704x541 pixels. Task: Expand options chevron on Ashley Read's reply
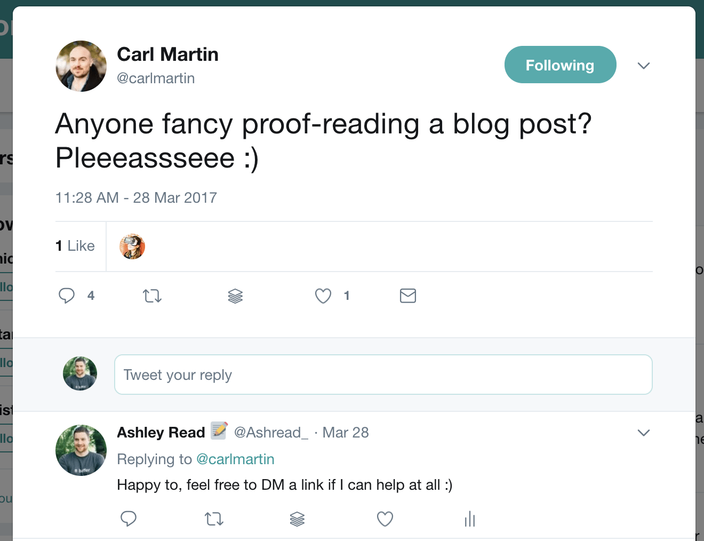[x=644, y=433]
